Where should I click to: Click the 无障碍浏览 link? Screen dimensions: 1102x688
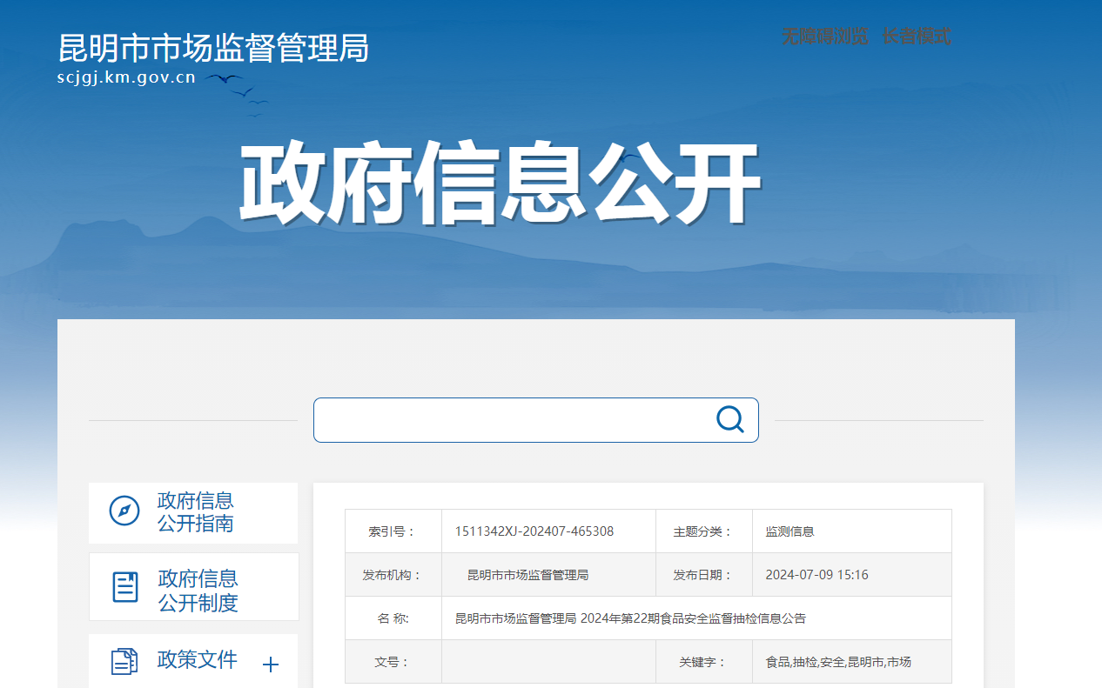click(824, 37)
